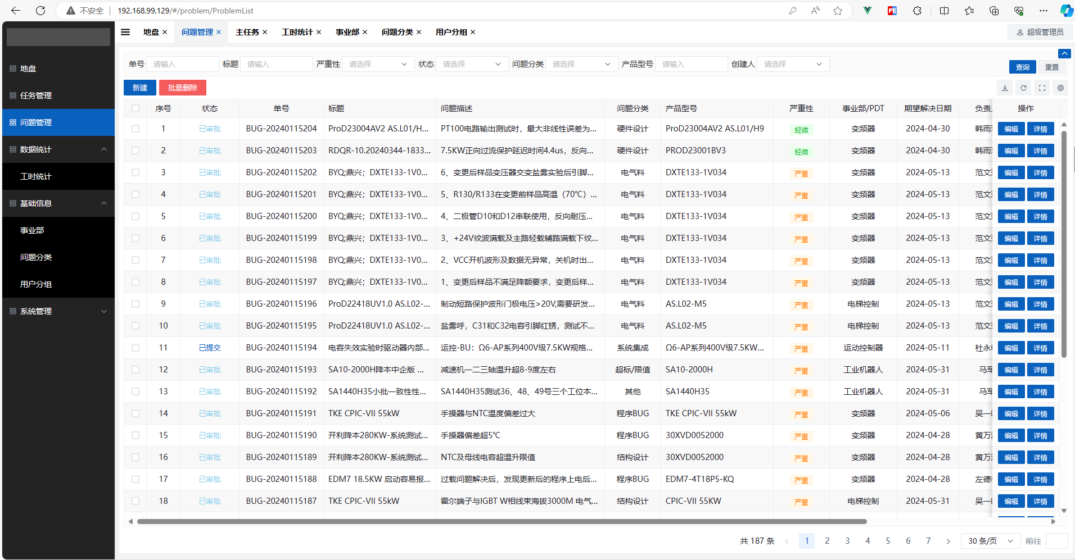This screenshot has width=1075, height=560.
Task: Collapse the 基础信息 sidebar menu
Action: pos(58,203)
